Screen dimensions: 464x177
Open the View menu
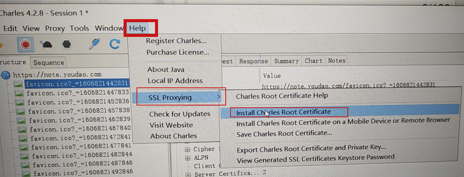coord(31,28)
